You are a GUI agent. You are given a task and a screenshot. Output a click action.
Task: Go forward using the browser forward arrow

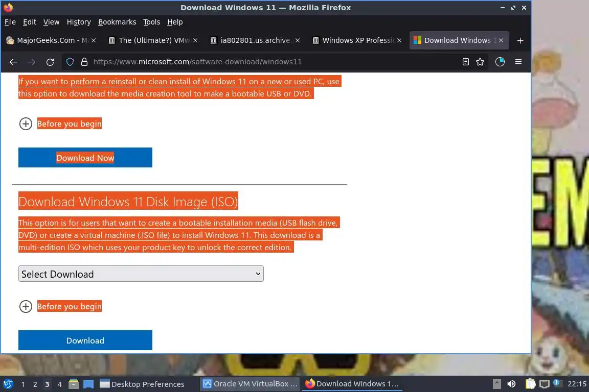tap(32, 62)
